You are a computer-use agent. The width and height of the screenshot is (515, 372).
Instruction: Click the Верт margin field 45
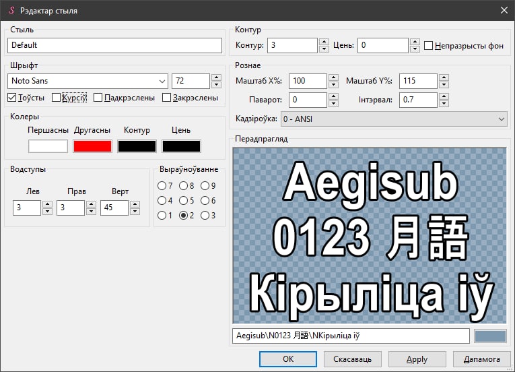pyautogui.click(x=114, y=208)
